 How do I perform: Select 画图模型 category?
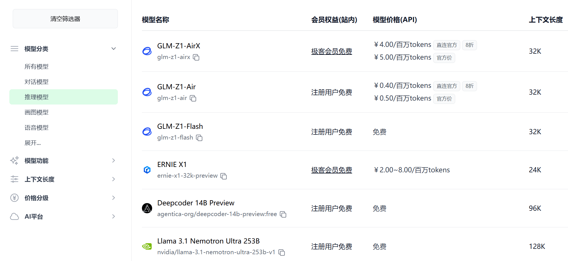tap(37, 112)
